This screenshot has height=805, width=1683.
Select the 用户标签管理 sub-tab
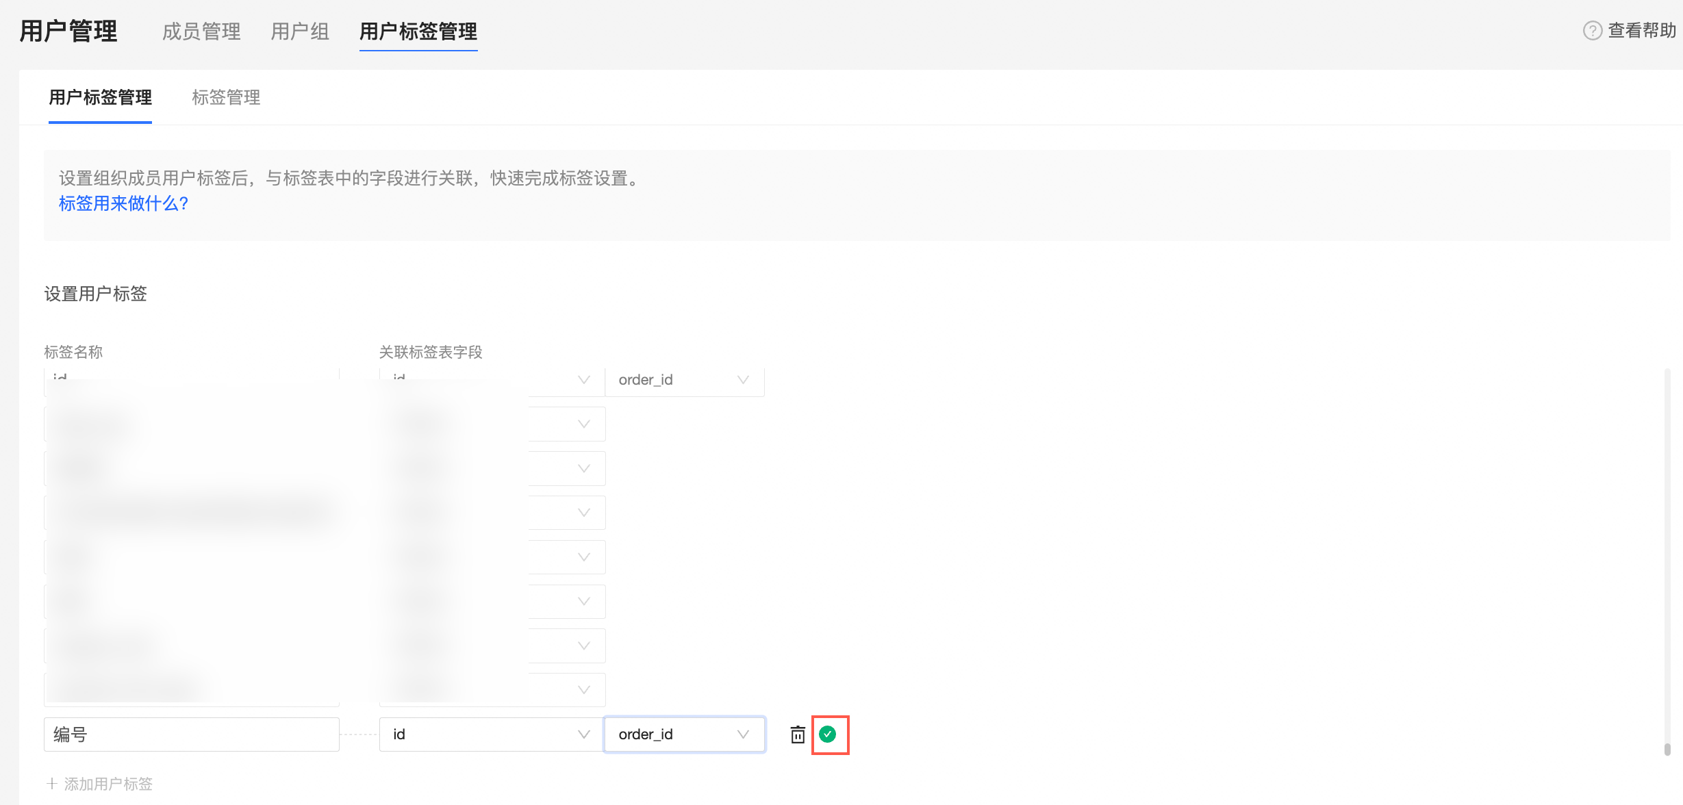point(101,97)
